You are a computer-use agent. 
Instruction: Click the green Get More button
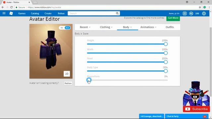(x=173, y=18)
